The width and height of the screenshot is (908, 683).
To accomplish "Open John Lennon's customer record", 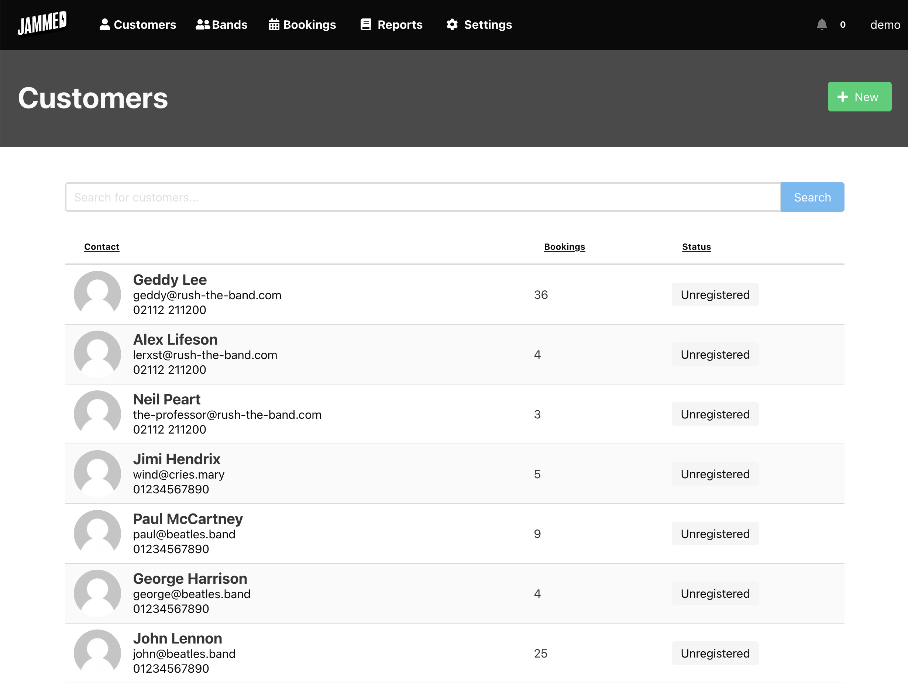I will click(x=177, y=638).
